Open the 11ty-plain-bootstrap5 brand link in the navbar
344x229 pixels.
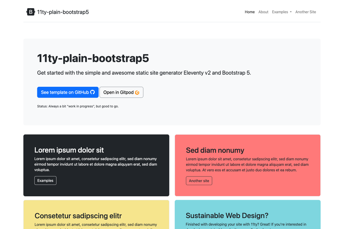point(58,12)
